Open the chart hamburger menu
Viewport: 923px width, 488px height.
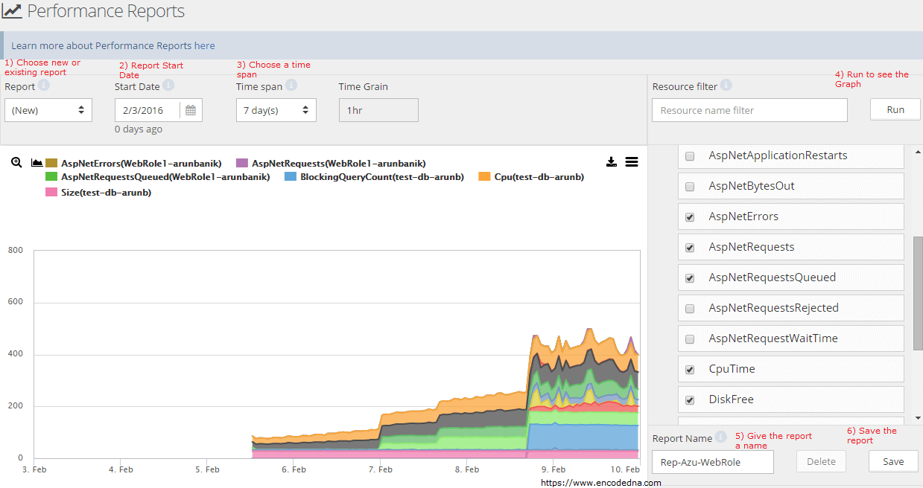click(x=632, y=161)
